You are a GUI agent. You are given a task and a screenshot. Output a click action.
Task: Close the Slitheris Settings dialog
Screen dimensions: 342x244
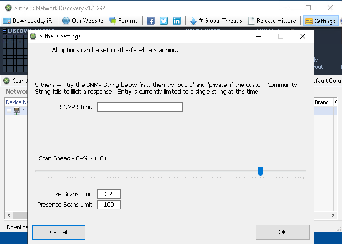(303, 36)
